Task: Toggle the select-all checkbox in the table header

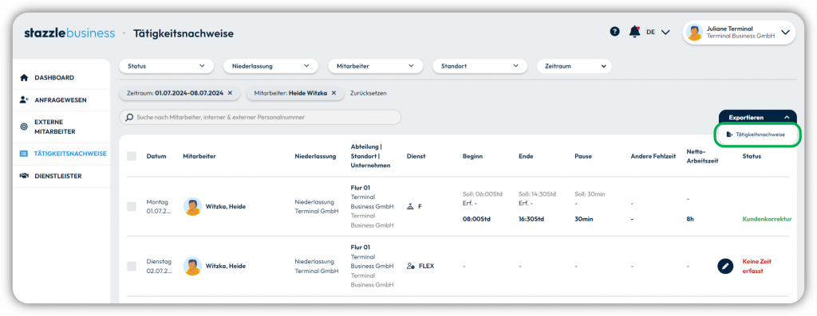Action: (x=132, y=157)
